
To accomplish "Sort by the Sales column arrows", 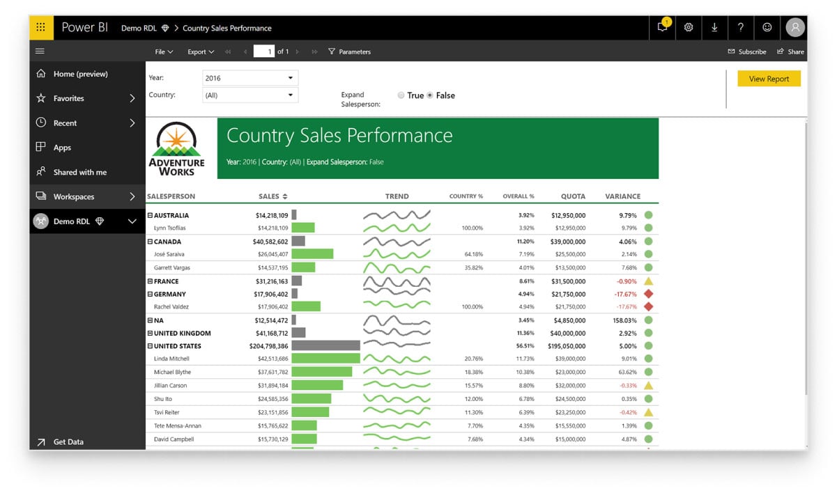I will coord(285,196).
